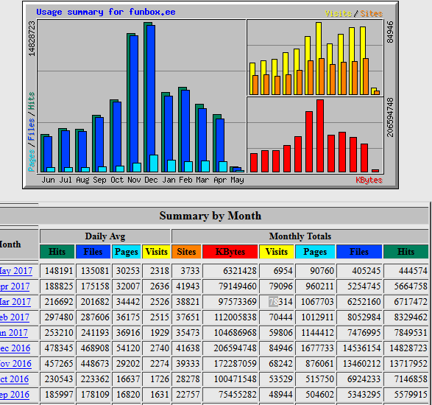The width and height of the screenshot is (432, 405).
Task: Click the Summary by Month title
Action: tap(210, 216)
